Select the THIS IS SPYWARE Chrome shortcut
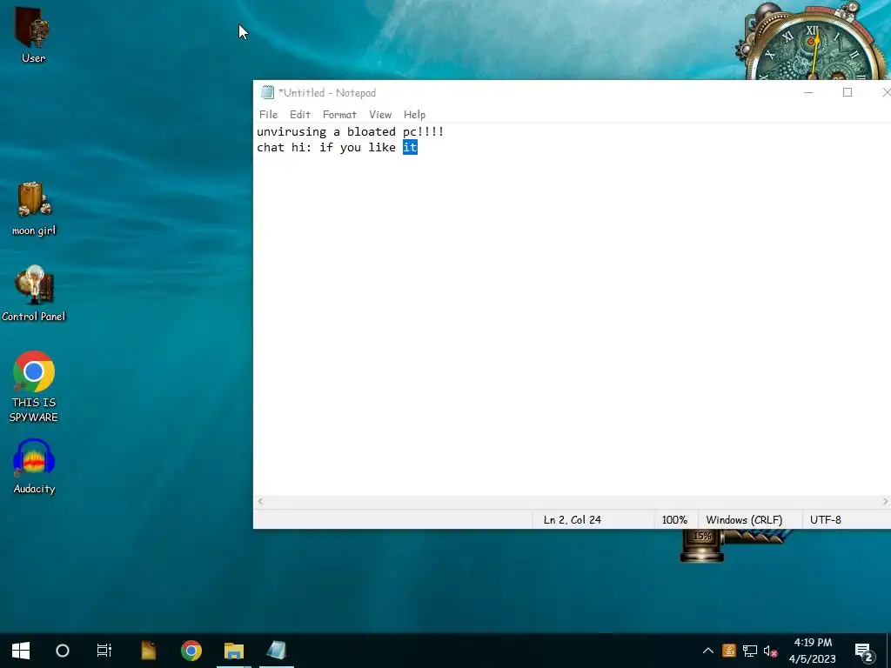Screen dimensions: 891x668 click(x=34, y=386)
